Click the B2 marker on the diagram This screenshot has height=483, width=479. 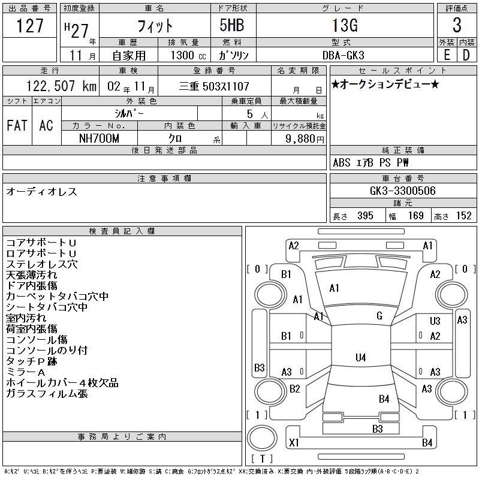294,389
